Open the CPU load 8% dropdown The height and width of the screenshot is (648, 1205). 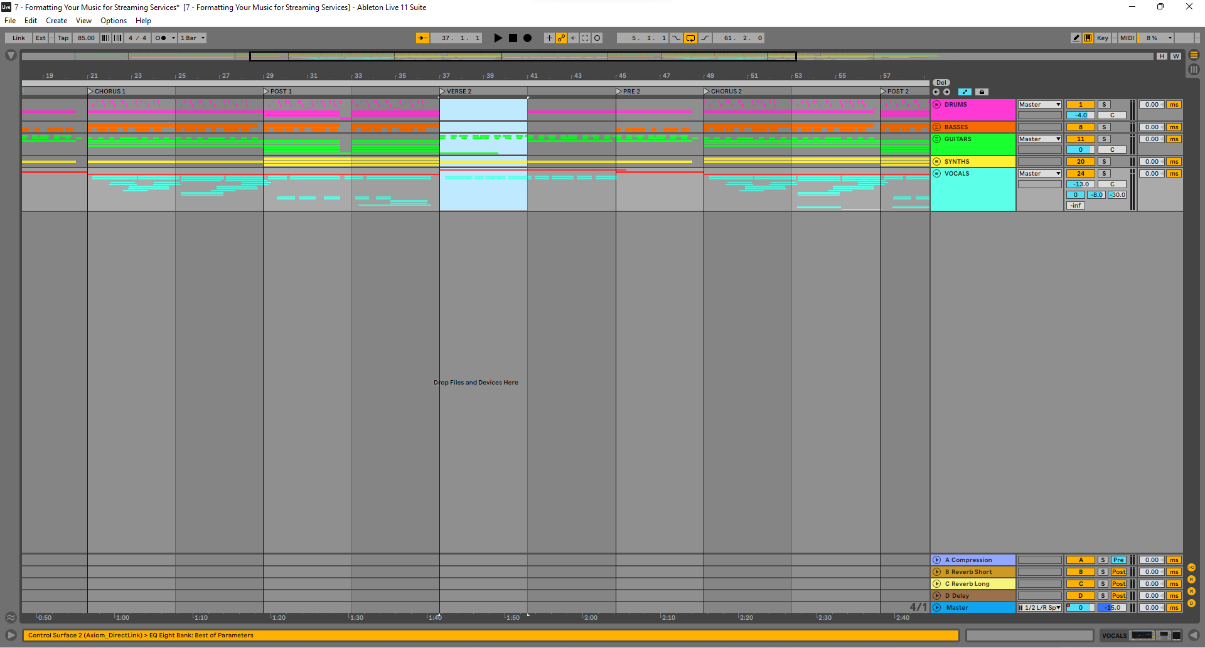pyautogui.click(x=1156, y=38)
